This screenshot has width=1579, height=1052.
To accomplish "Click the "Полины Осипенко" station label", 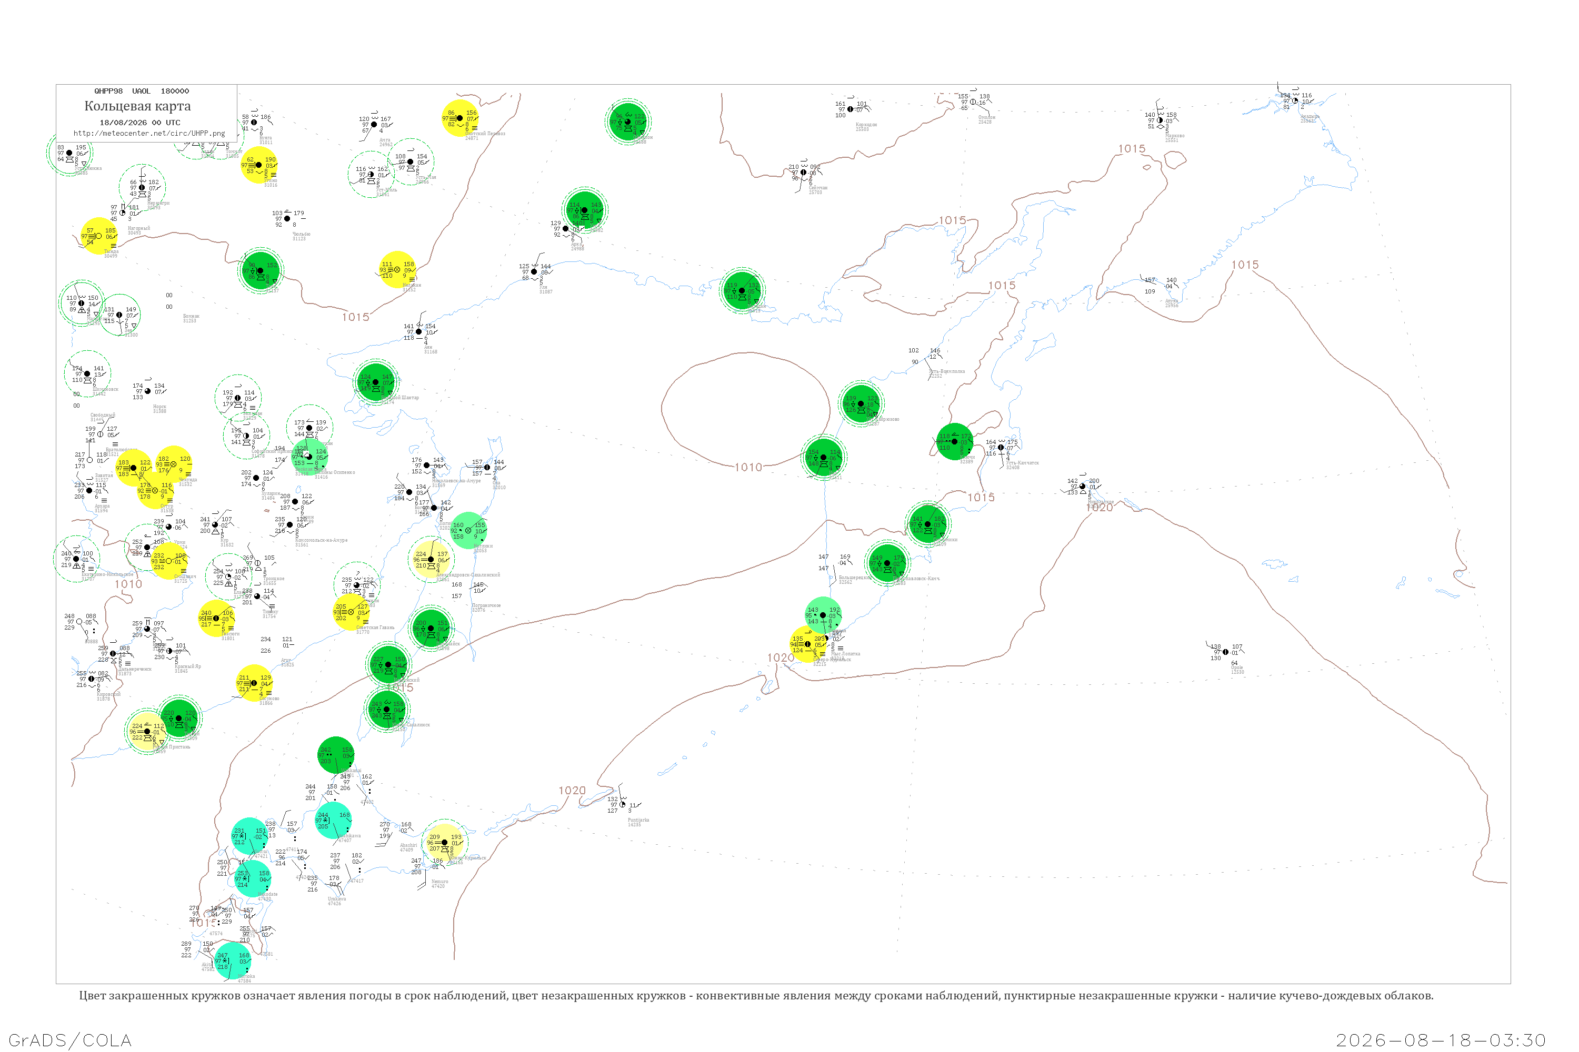I will pos(335,473).
